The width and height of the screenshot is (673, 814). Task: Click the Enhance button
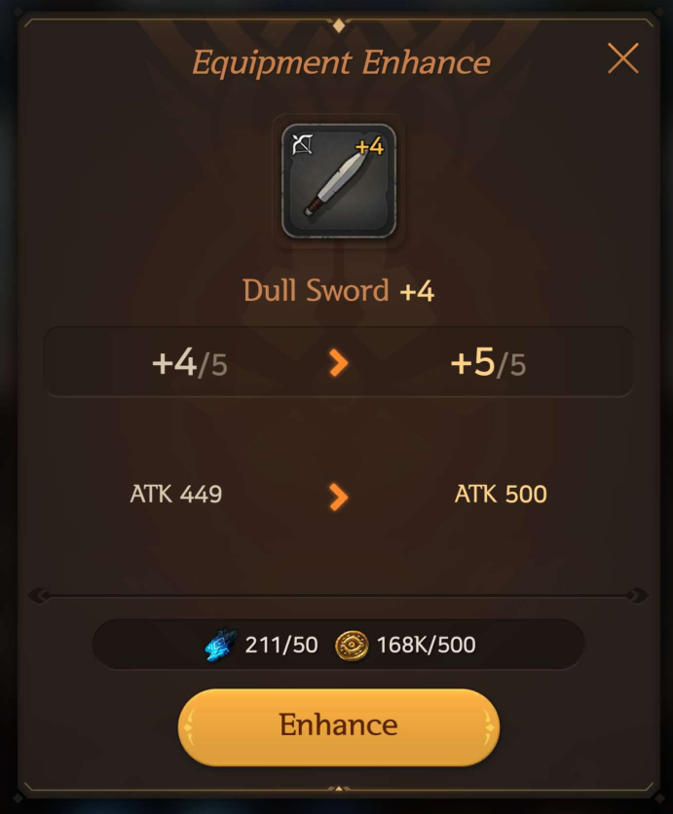(339, 726)
